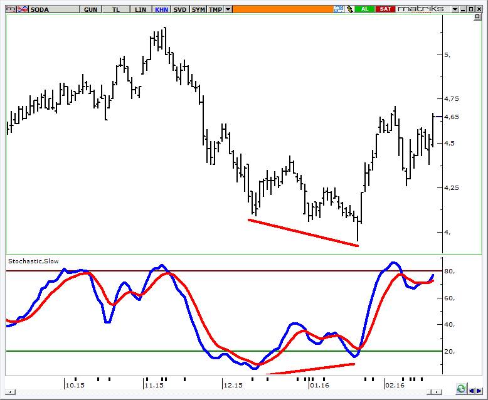Click the 10.15 date label
488x400 pixels.
click(75, 385)
